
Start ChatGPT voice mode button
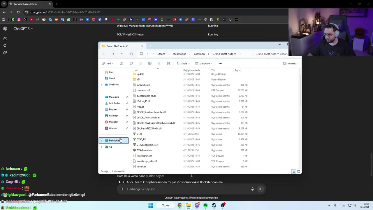click(261, 189)
